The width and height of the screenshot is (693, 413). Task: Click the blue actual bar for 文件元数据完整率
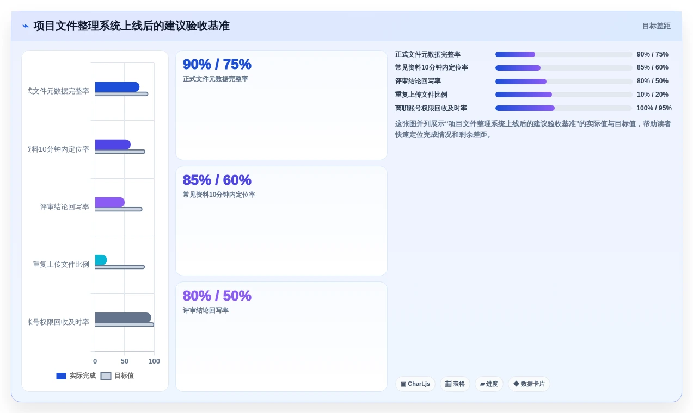[117, 87]
